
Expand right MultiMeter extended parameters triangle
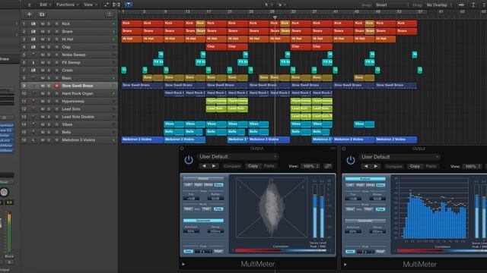(x=345, y=265)
